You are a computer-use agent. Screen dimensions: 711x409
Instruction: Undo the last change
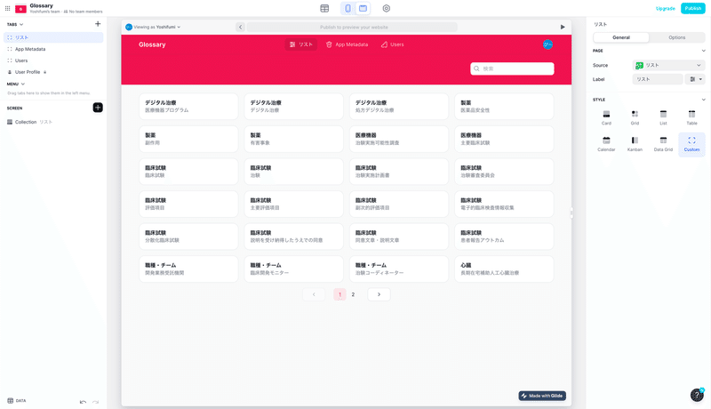pos(83,402)
